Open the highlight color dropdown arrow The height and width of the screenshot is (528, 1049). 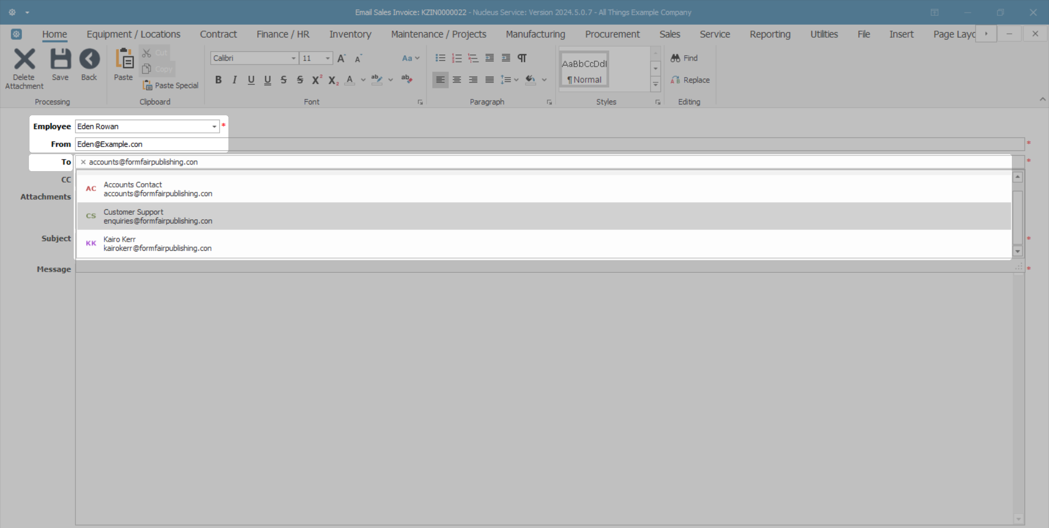click(391, 80)
